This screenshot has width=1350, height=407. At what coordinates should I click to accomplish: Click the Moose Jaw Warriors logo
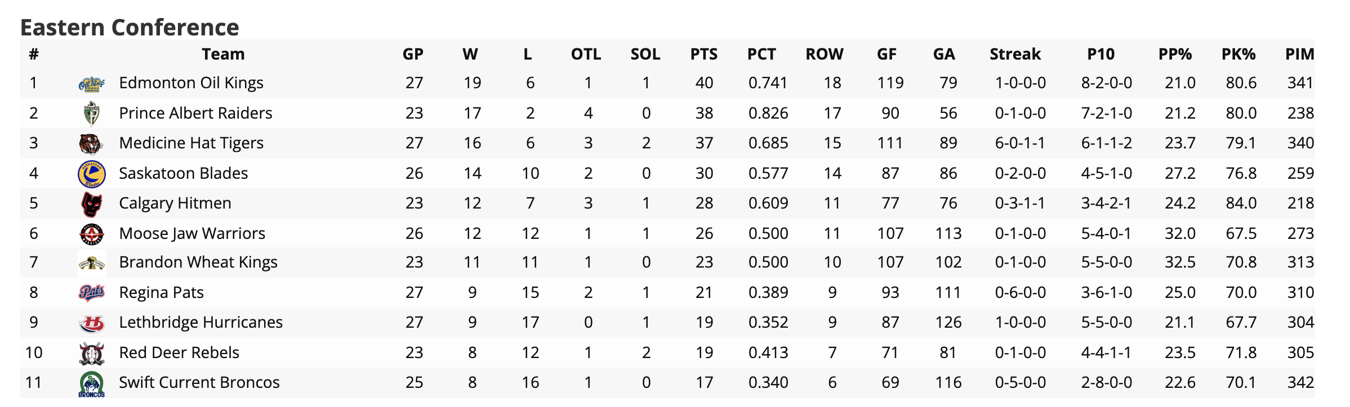pyautogui.click(x=91, y=234)
